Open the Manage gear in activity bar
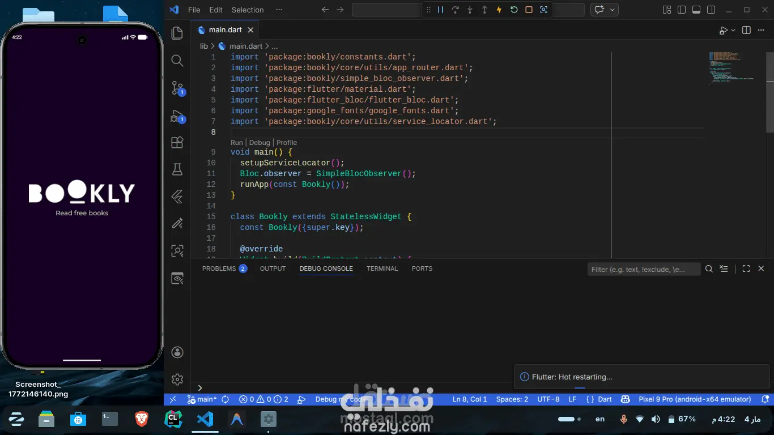774x435 pixels. (177, 379)
